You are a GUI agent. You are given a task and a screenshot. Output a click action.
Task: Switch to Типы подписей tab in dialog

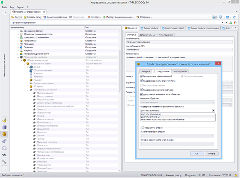pyautogui.click(x=179, y=71)
